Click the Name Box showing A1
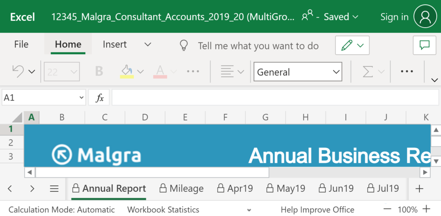 (x=43, y=98)
